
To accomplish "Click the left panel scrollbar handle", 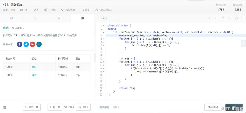I will pyautogui.click(x=95, y=58).
